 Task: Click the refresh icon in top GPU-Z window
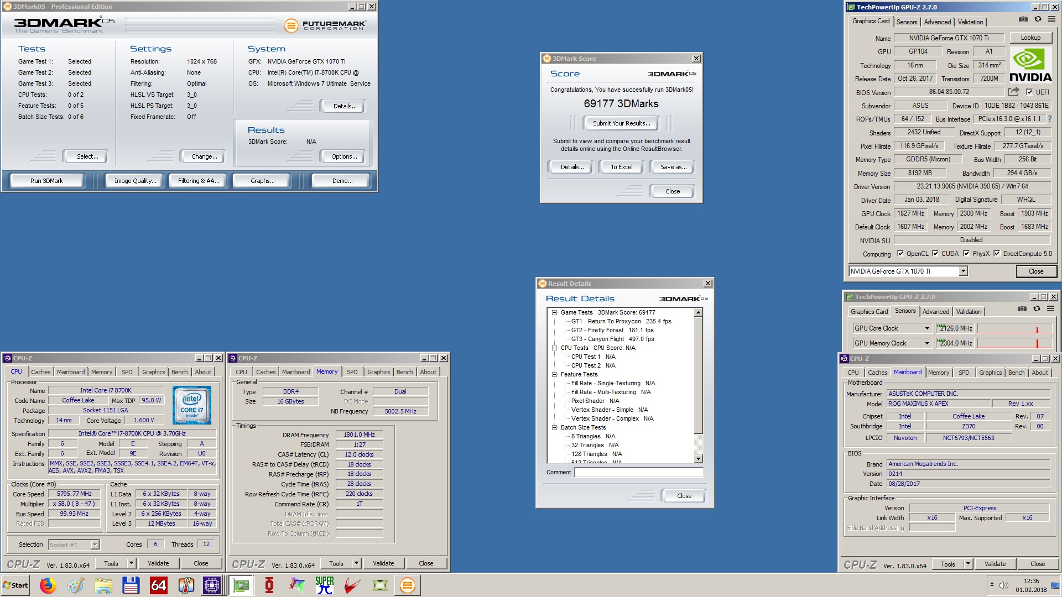[x=1038, y=19]
